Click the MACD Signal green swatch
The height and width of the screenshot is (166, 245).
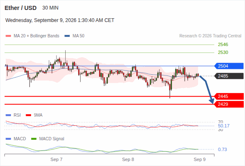coord(34,139)
